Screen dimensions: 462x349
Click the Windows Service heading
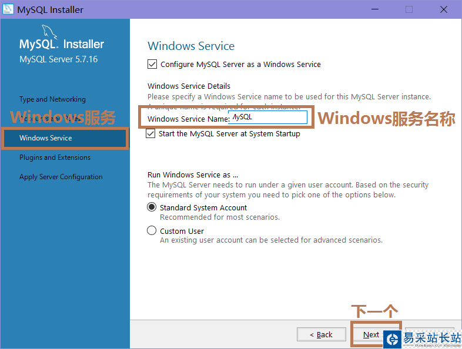tap(191, 46)
